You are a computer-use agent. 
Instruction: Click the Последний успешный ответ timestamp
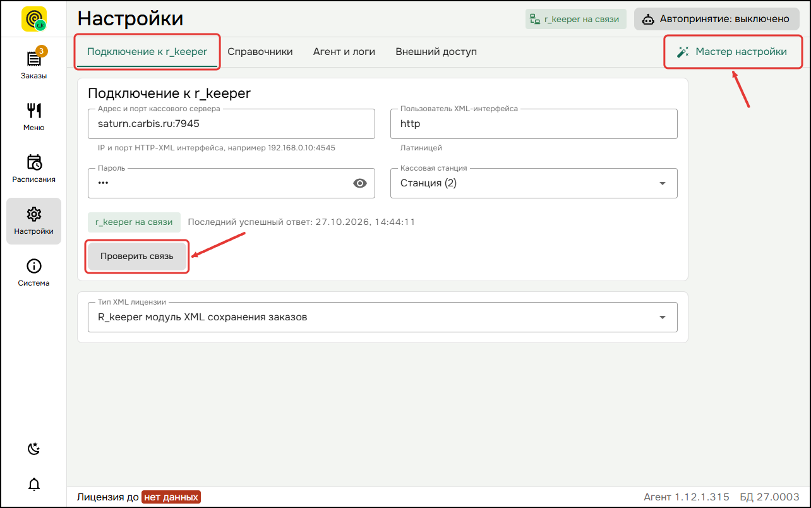[x=301, y=222]
